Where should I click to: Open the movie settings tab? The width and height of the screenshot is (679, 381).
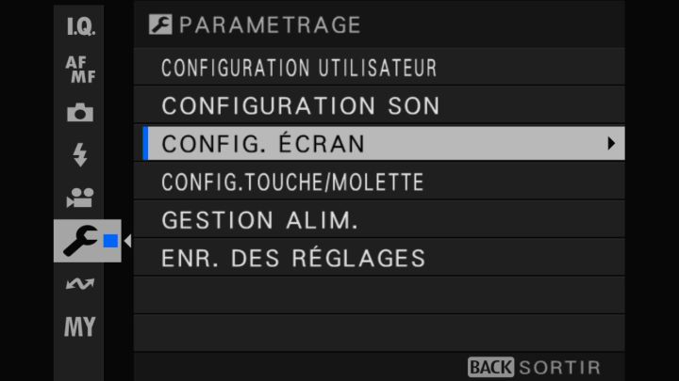coord(80,198)
